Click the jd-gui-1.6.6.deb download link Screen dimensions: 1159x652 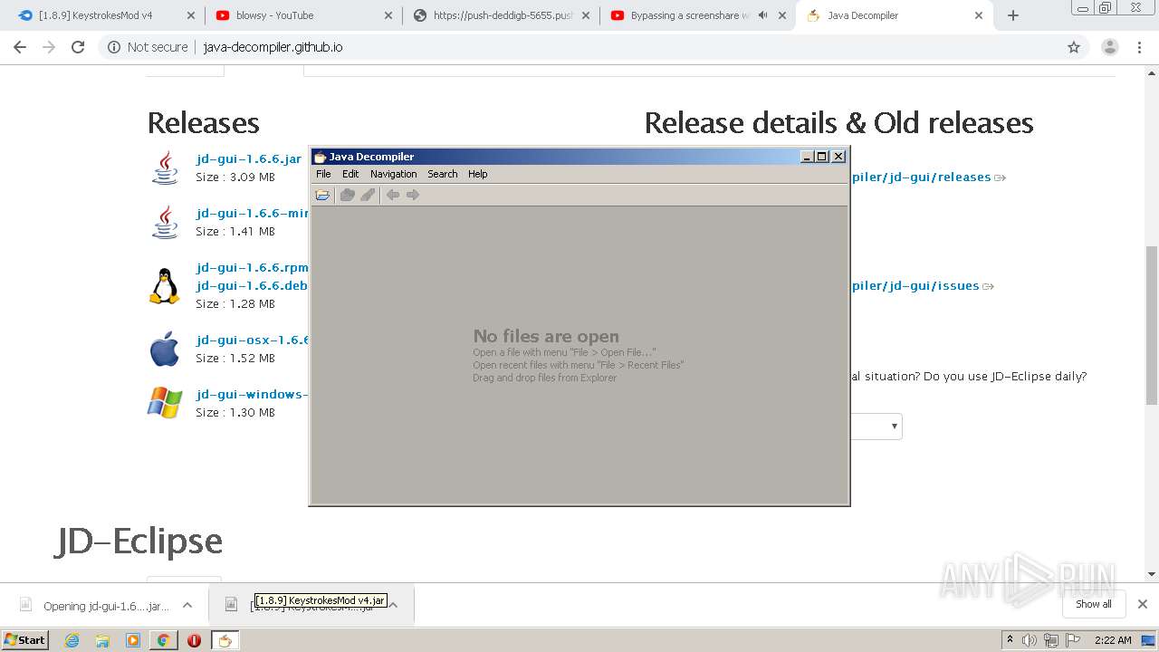(253, 285)
